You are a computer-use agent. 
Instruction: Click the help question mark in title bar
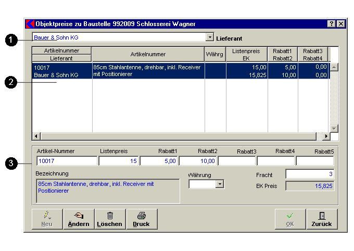332,24
